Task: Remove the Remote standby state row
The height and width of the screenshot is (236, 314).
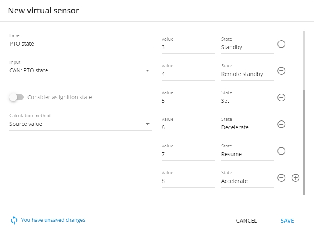Action: pyautogui.click(x=281, y=71)
